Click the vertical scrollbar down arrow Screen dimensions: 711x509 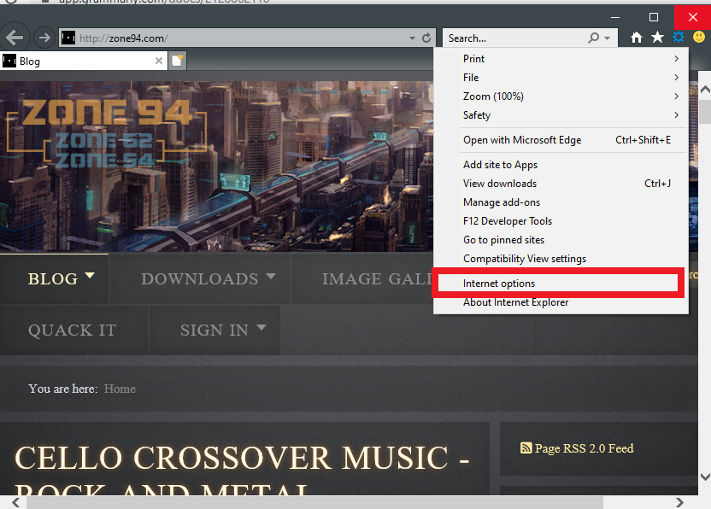click(x=705, y=477)
